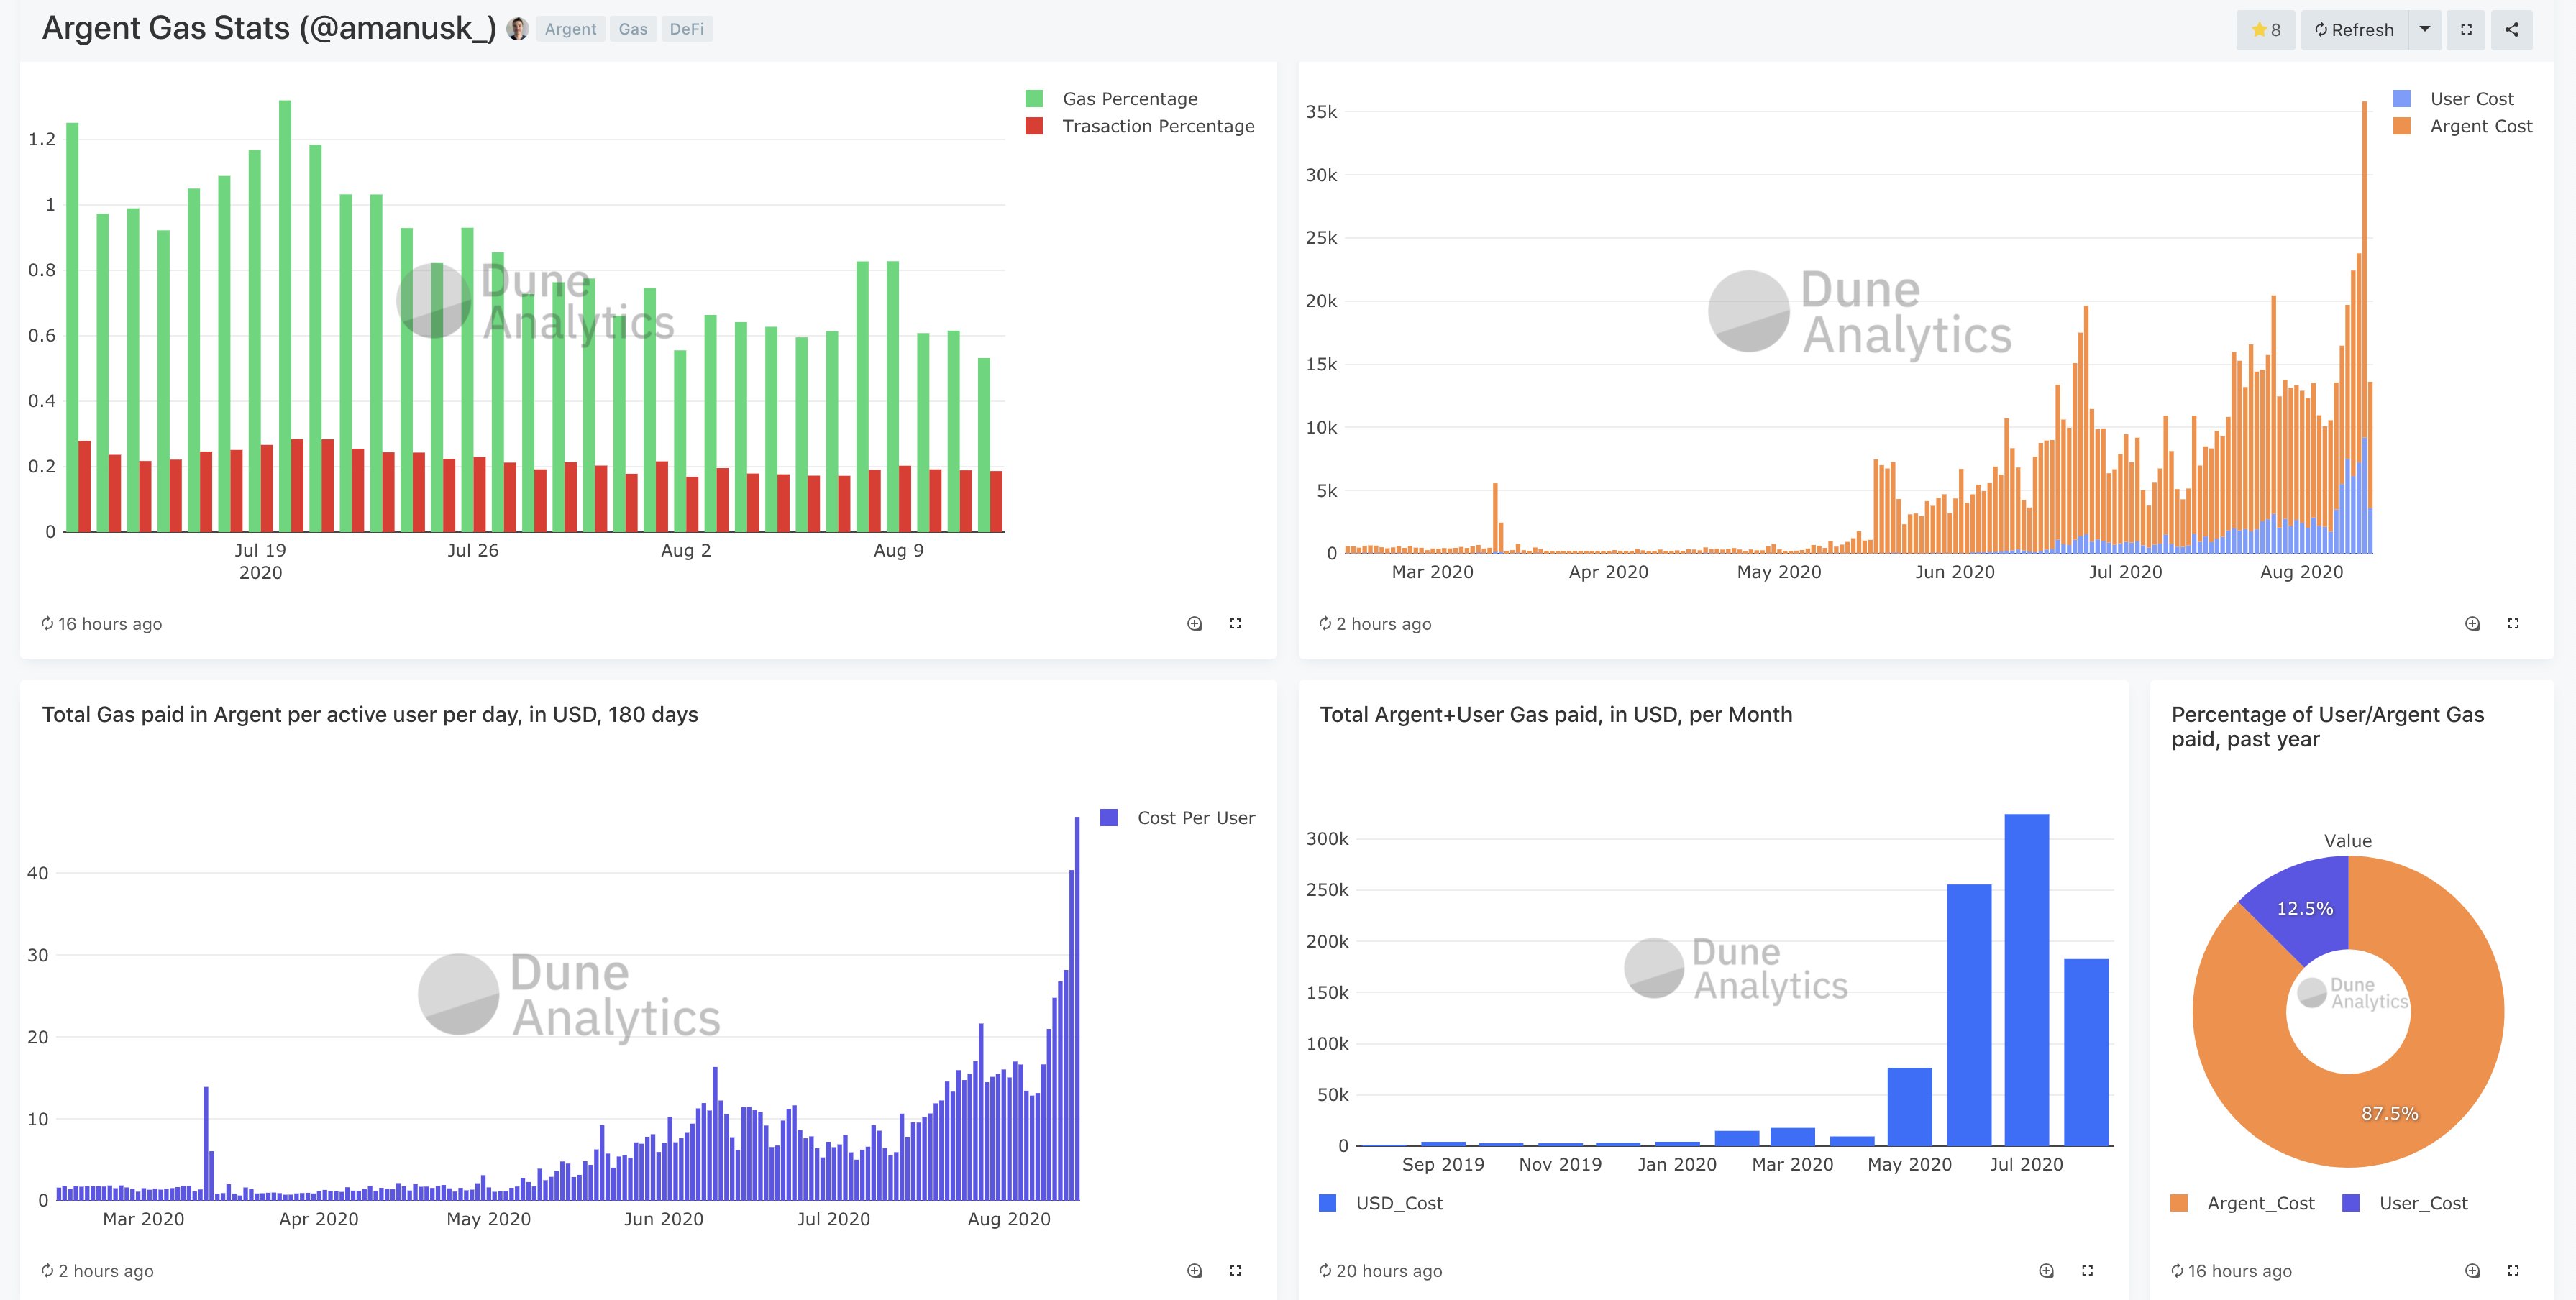Viewport: 2576px width, 1300px height.
Task: Expand the User/Argent Cost chart fullscreen
Action: point(2513,624)
